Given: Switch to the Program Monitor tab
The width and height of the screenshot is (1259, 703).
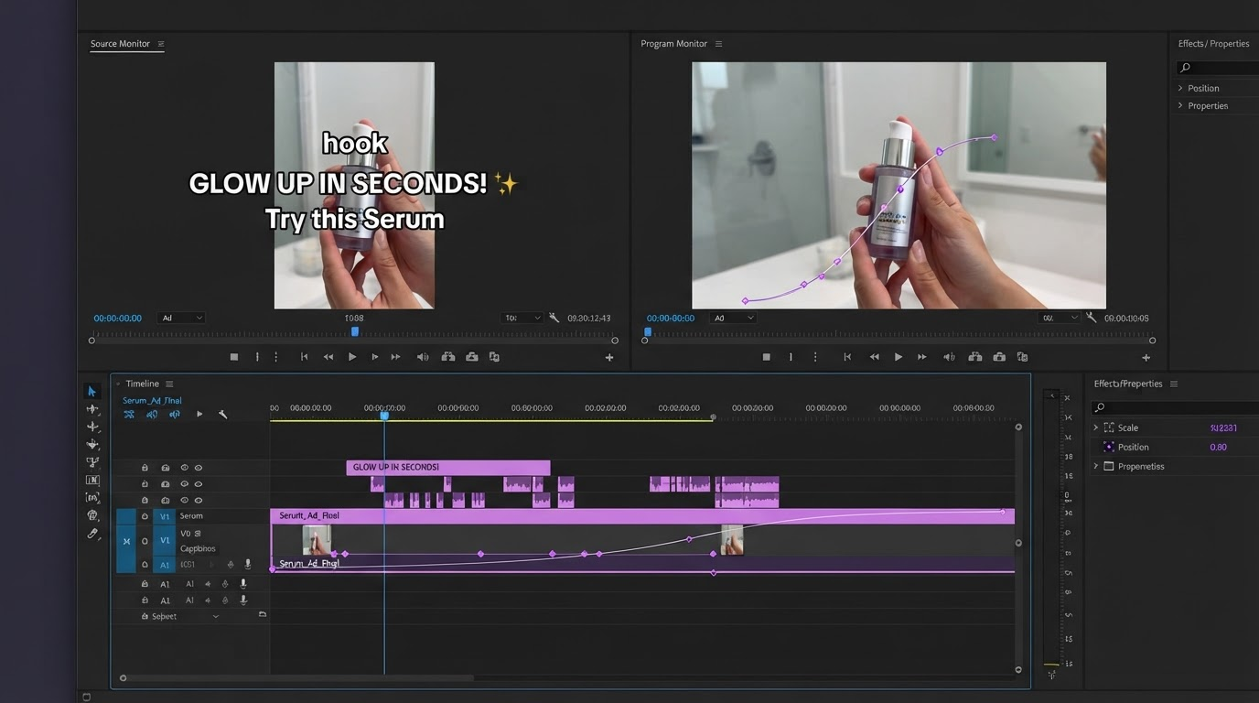Looking at the screenshot, I should point(674,44).
